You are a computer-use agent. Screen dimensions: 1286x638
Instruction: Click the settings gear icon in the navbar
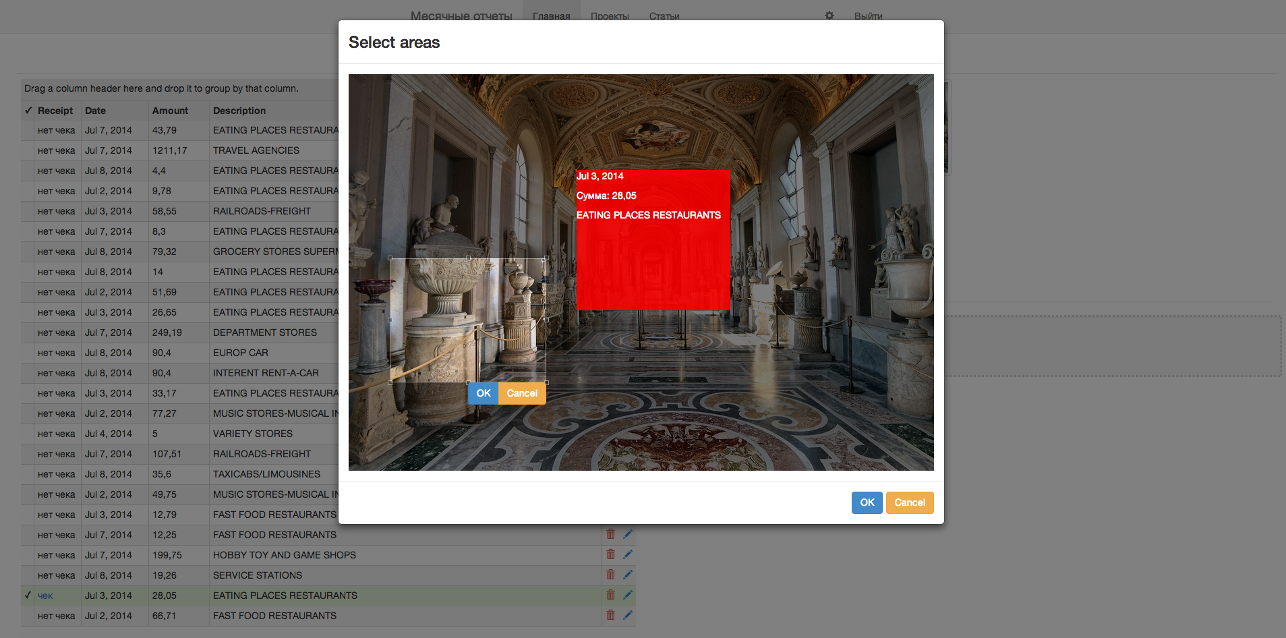pyautogui.click(x=829, y=16)
